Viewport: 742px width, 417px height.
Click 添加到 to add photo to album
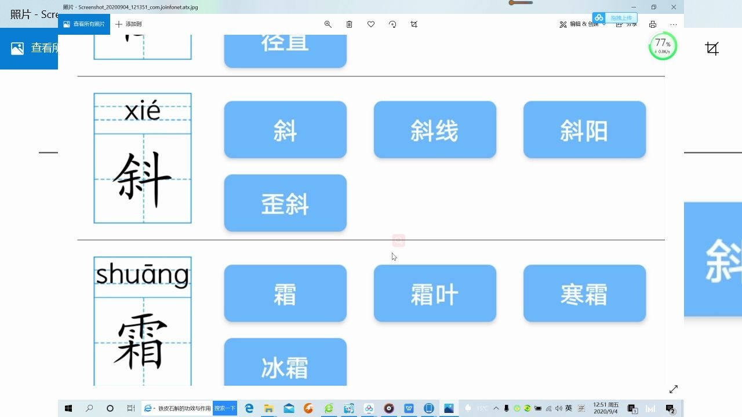coord(128,24)
